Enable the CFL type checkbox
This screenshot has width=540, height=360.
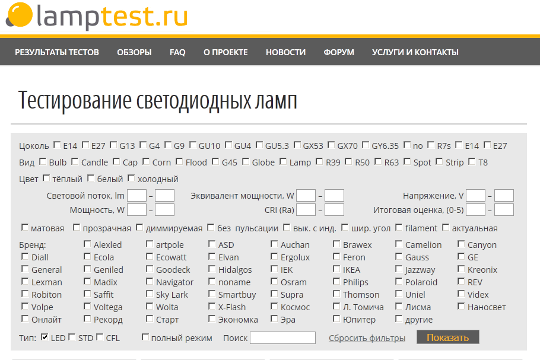coord(100,337)
